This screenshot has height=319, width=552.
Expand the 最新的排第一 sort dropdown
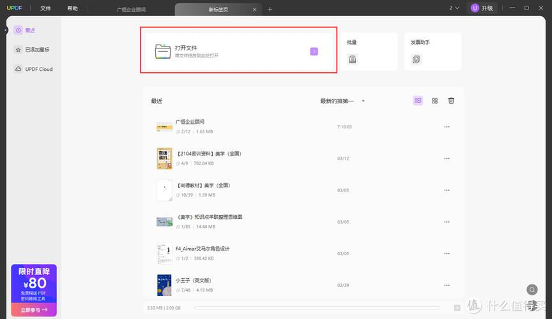click(x=342, y=101)
